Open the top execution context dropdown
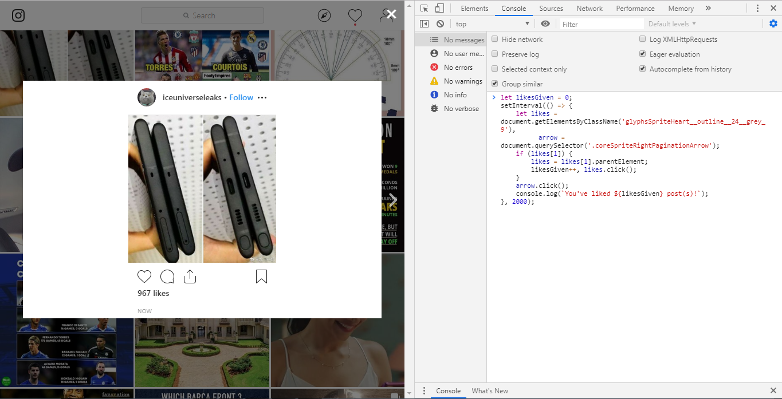Viewport: 782px width, 399px height. click(493, 24)
